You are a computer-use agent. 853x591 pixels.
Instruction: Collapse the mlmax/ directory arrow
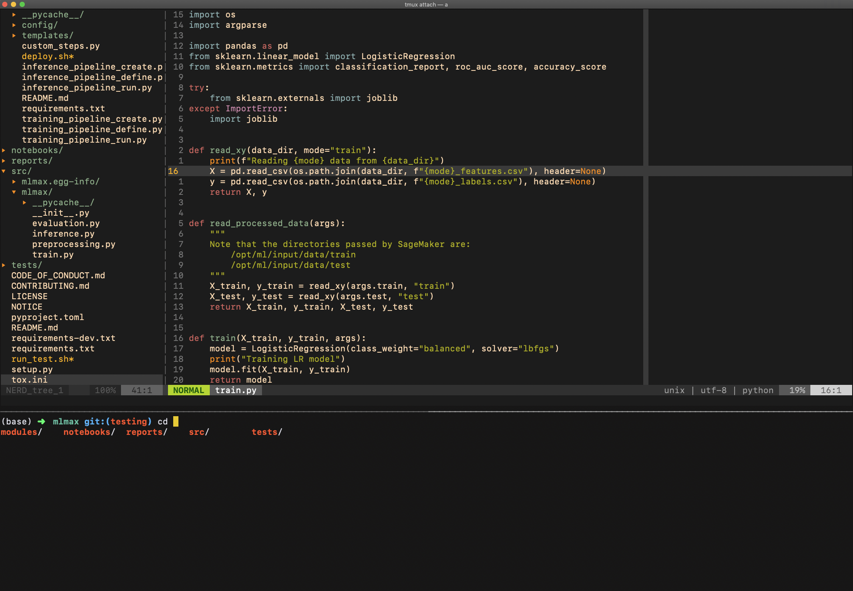coord(14,192)
